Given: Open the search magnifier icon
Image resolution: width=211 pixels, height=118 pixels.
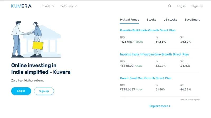Looking at the screenshot, I should pos(170,6).
